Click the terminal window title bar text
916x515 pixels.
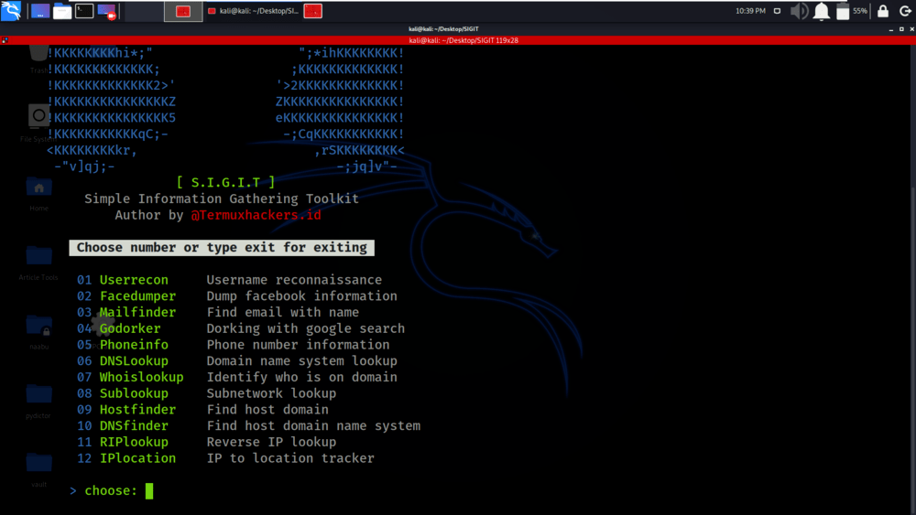(x=443, y=28)
